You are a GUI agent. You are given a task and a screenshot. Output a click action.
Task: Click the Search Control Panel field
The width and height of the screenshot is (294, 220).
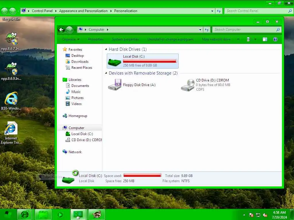pyautogui.click(x=259, y=11)
